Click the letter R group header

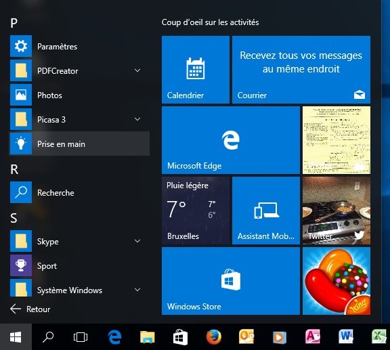pos(14,169)
